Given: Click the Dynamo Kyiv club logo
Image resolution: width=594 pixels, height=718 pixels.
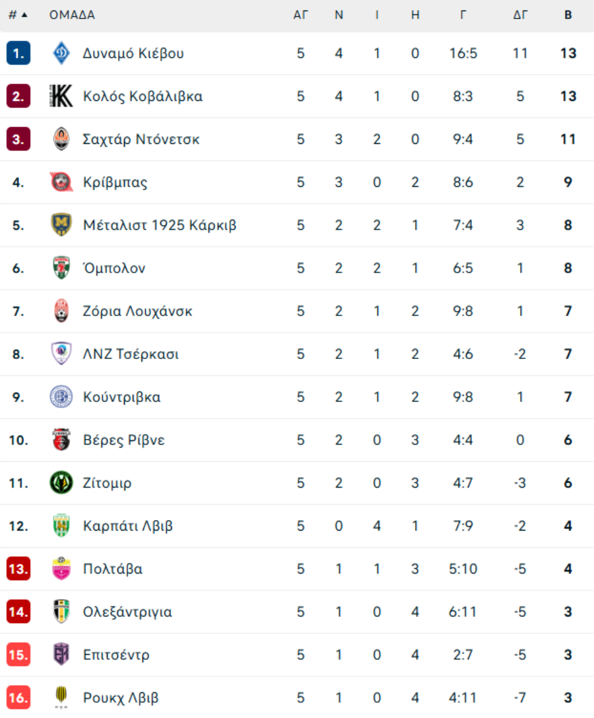Looking at the screenshot, I should click(61, 53).
